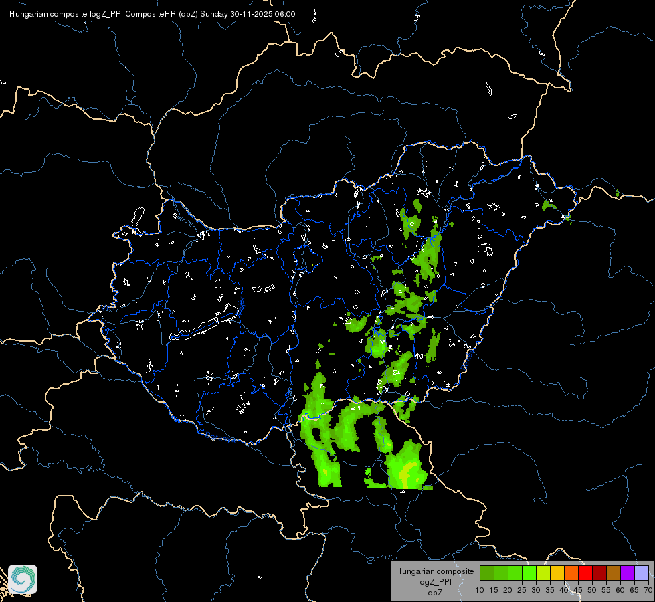Click the radar title text at top
This screenshot has height=602, width=655.
(x=152, y=14)
